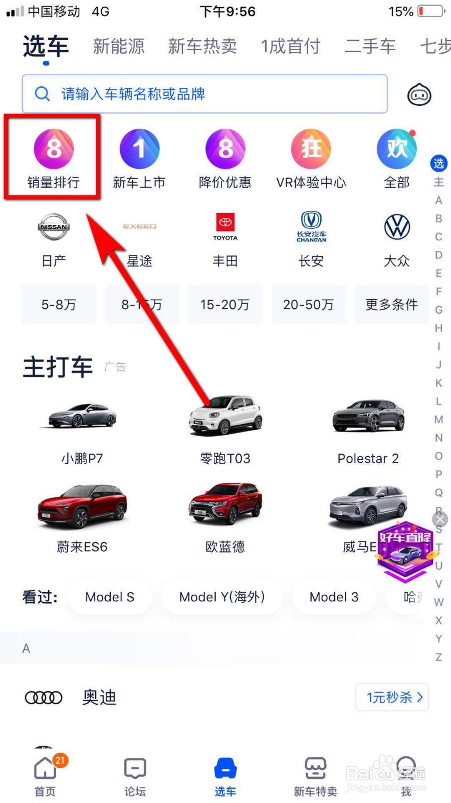The image size is (451, 803).
Task: Open recently viewed Model 3
Action: point(334,597)
